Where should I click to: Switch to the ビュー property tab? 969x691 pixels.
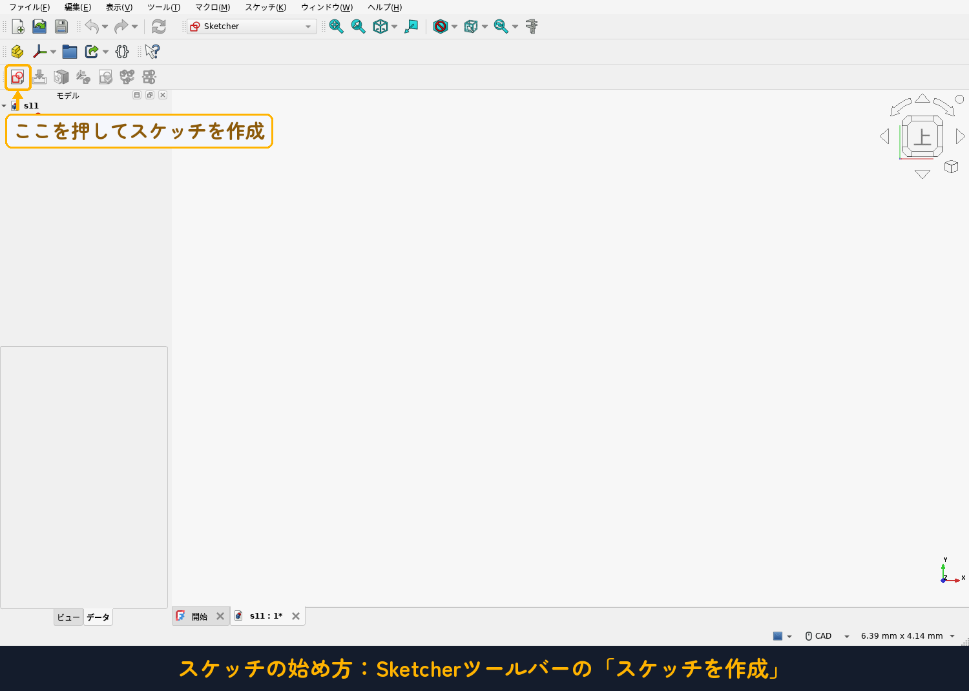point(68,617)
